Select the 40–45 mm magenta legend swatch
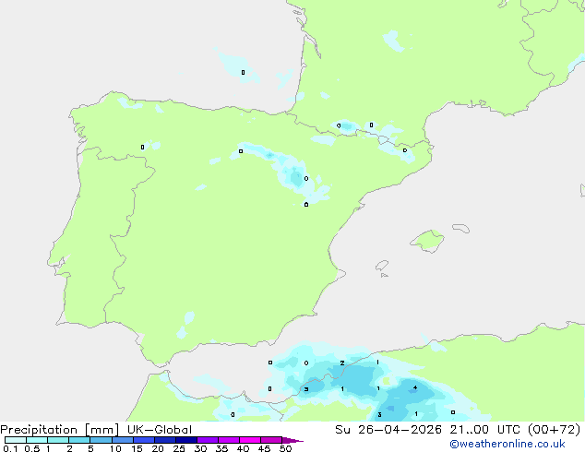 pyautogui.click(x=250, y=440)
